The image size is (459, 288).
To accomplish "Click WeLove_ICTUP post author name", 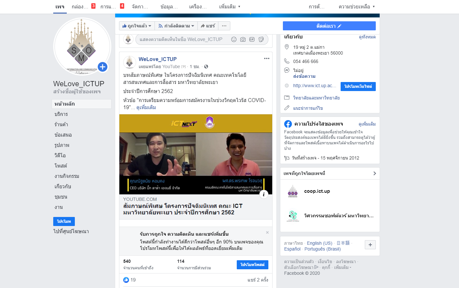I will (158, 59).
